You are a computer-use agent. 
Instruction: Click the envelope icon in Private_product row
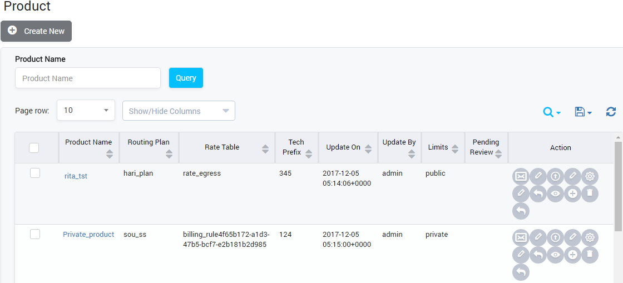click(x=521, y=238)
